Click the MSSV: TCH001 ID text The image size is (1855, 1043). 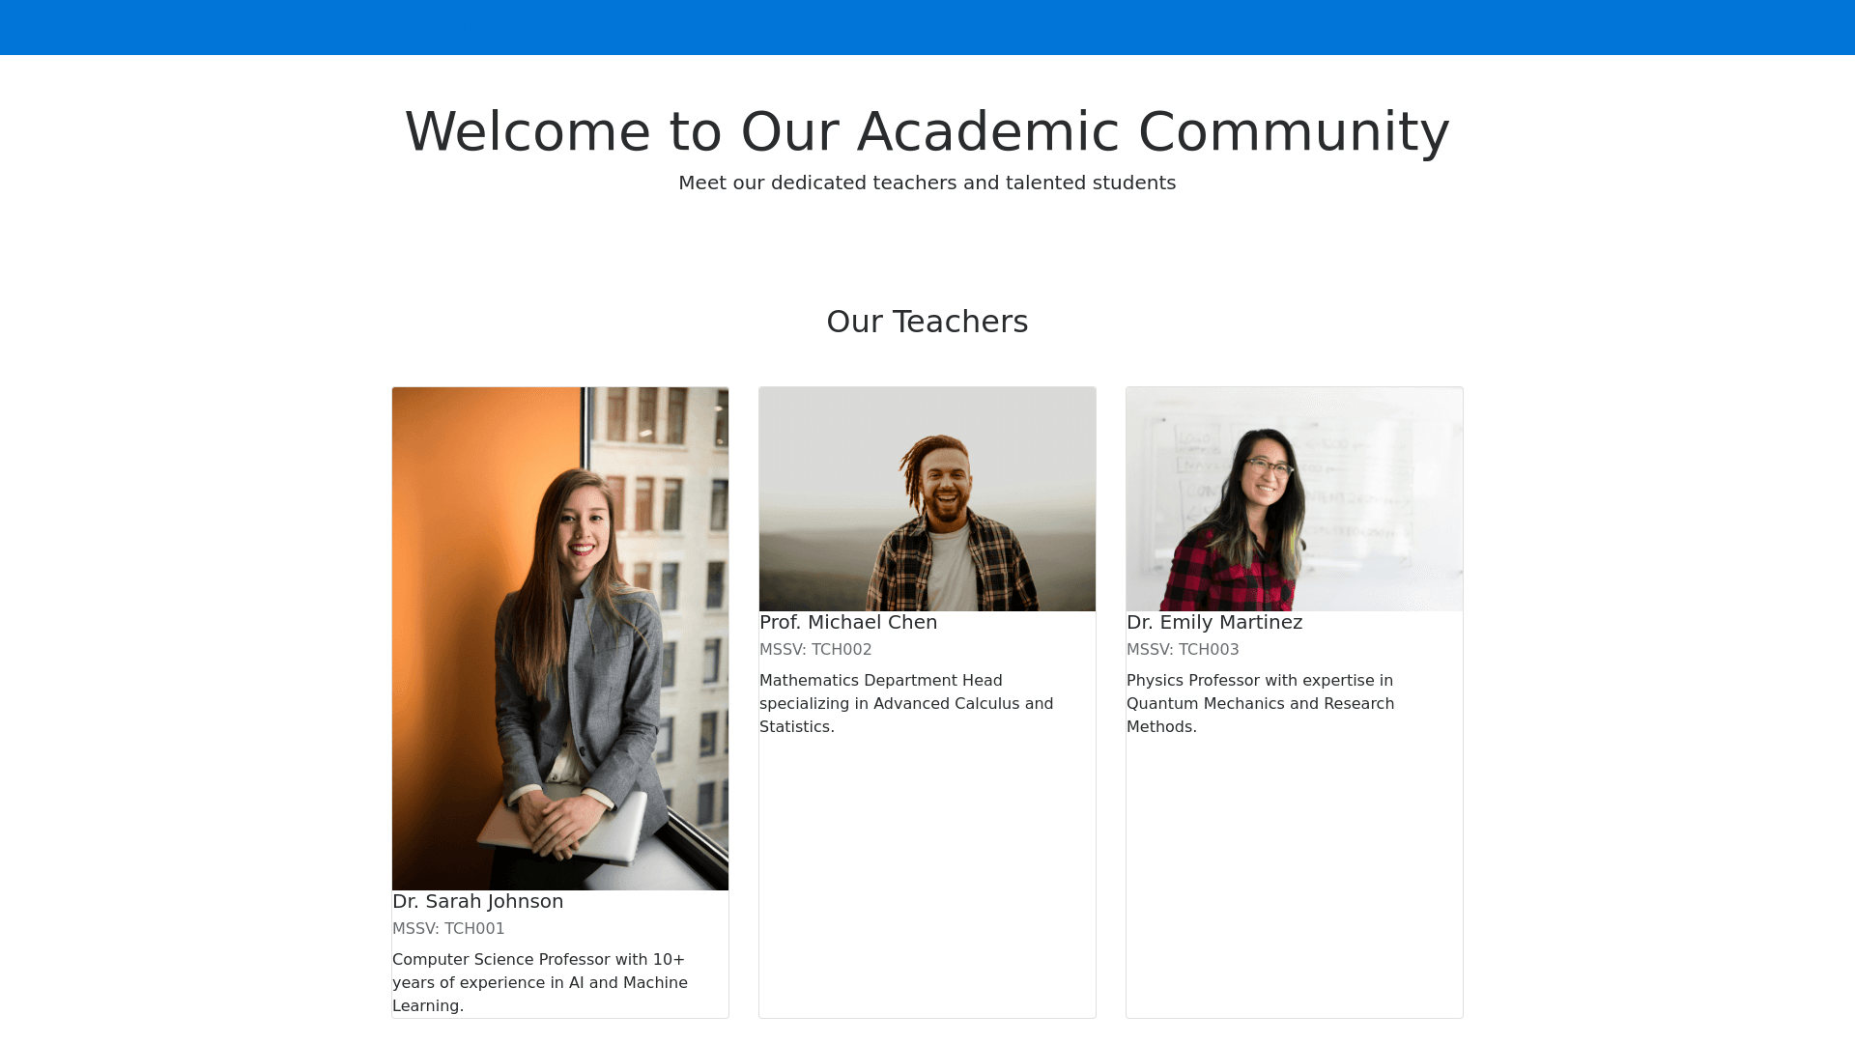(x=448, y=928)
